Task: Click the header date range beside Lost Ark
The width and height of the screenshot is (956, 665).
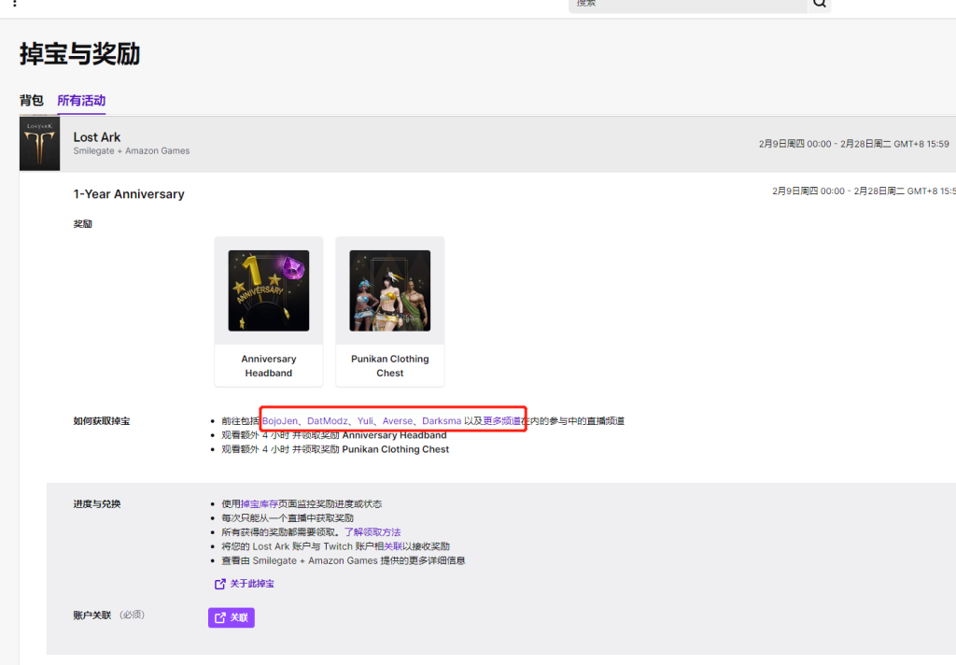Action: tap(853, 144)
